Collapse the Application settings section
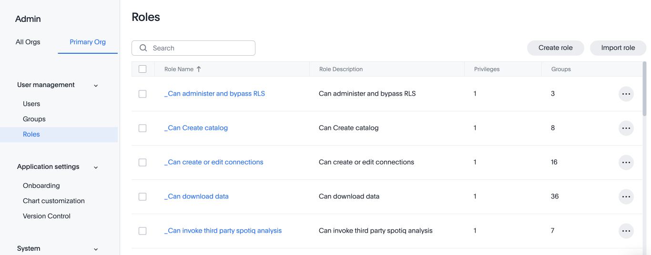Viewport: 651px width, 255px height. click(96, 167)
